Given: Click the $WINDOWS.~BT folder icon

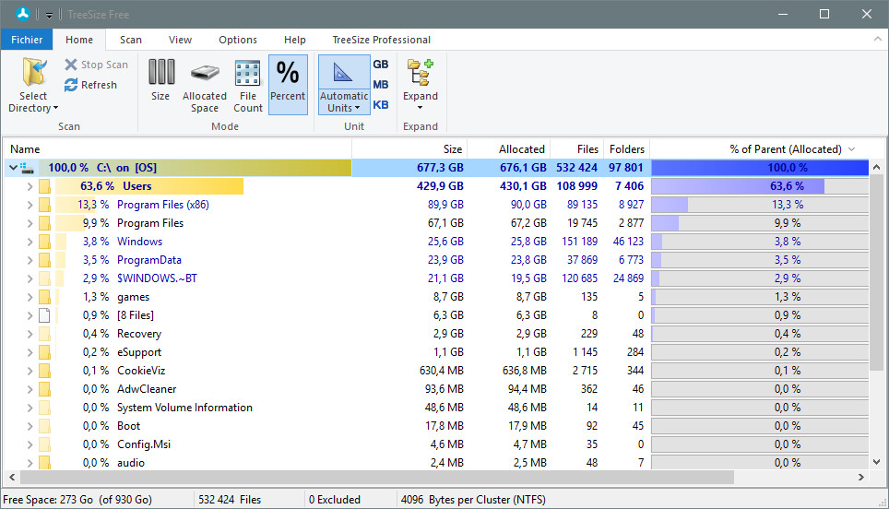Looking at the screenshot, I should pyautogui.click(x=45, y=278).
